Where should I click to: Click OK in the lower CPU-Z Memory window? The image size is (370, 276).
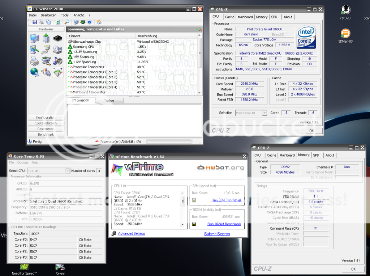pos(353,269)
